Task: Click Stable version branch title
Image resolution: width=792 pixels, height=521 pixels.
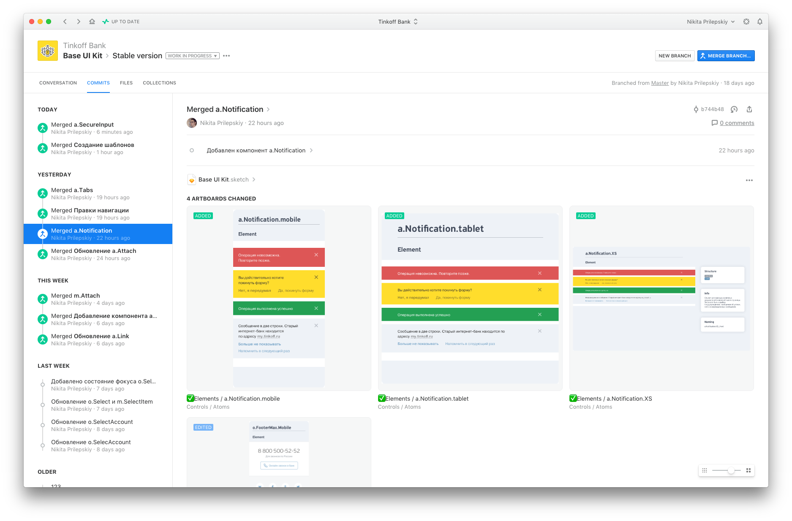Action: coord(137,56)
